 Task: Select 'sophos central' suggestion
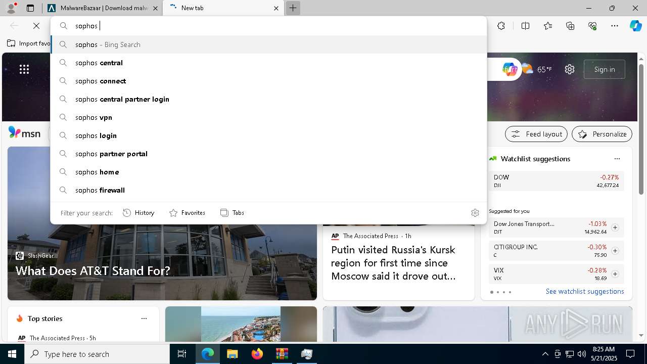(268, 63)
